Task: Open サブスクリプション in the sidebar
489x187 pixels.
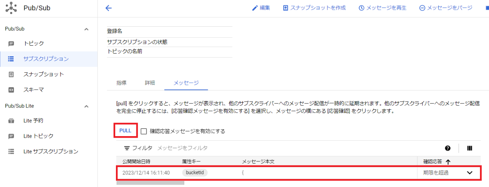Action: 46,59
